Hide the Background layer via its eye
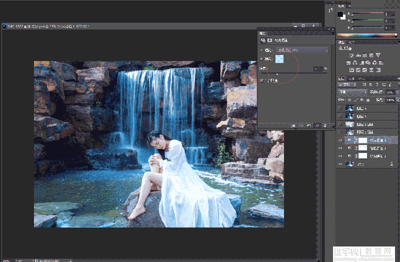The width and height of the screenshot is (400, 262). 340,164
